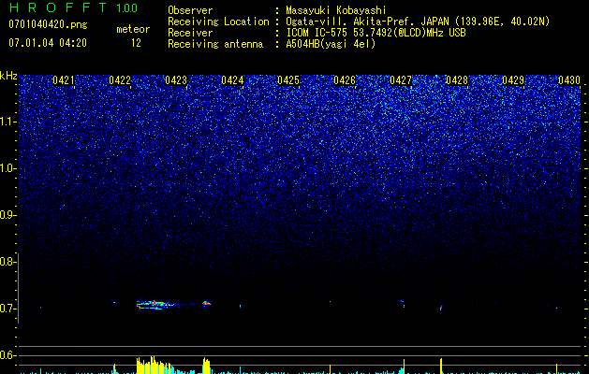Click the 1.1 frequency axis label

(8, 122)
